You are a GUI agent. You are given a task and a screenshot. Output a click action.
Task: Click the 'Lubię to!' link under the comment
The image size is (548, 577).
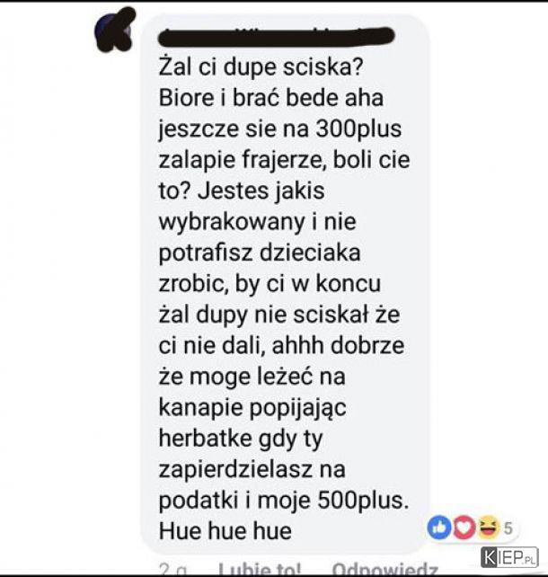pos(260,569)
